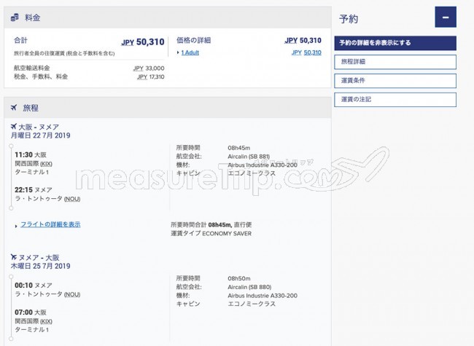Click the plane icon next to ヌメア - 大阪
This screenshot has width=474, height=346.
[x=14, y=257]
